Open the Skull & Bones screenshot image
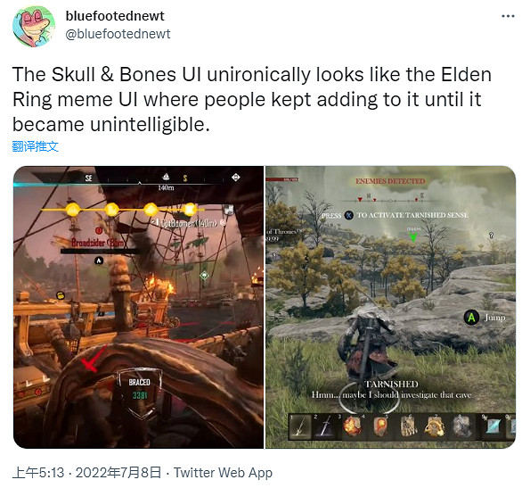 [x=138, y=307]
